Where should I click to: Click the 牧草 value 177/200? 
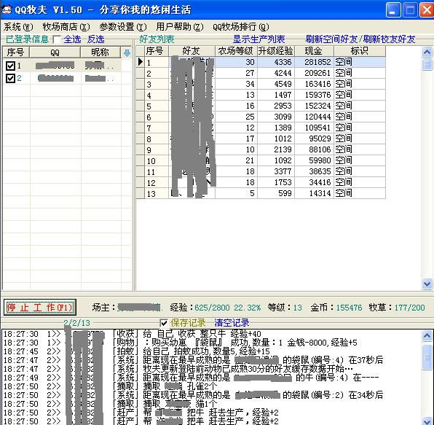(x=409, y=308)
